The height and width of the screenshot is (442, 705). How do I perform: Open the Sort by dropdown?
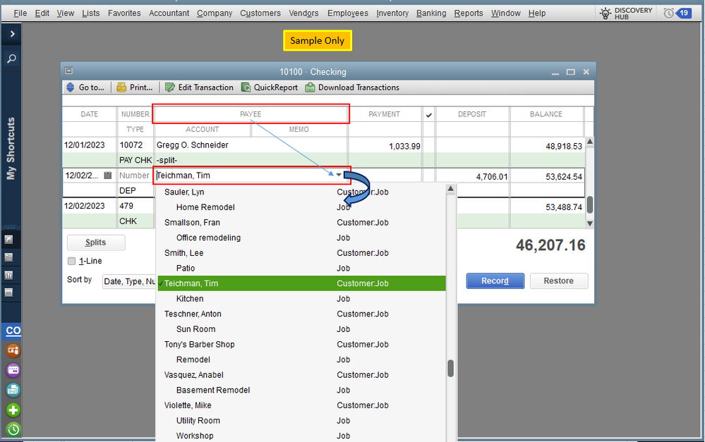[129, 282]
